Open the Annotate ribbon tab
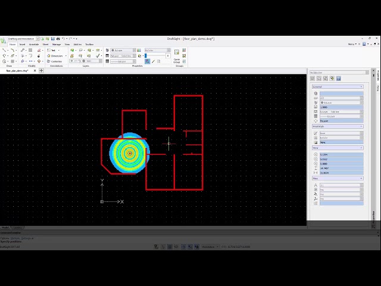The image size is (381, 286). tap(34, 45)
